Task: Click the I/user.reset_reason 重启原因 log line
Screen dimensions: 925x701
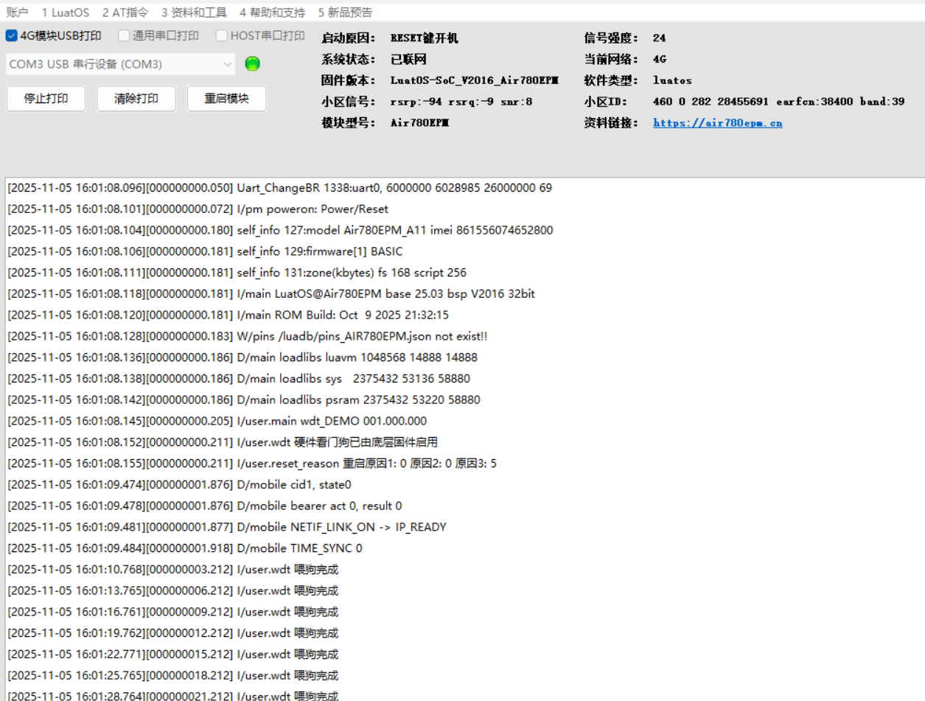Action: (252, 464)
